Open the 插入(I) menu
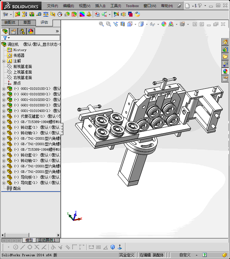This screenshot has width=230, height=259. tap(100, 6)
